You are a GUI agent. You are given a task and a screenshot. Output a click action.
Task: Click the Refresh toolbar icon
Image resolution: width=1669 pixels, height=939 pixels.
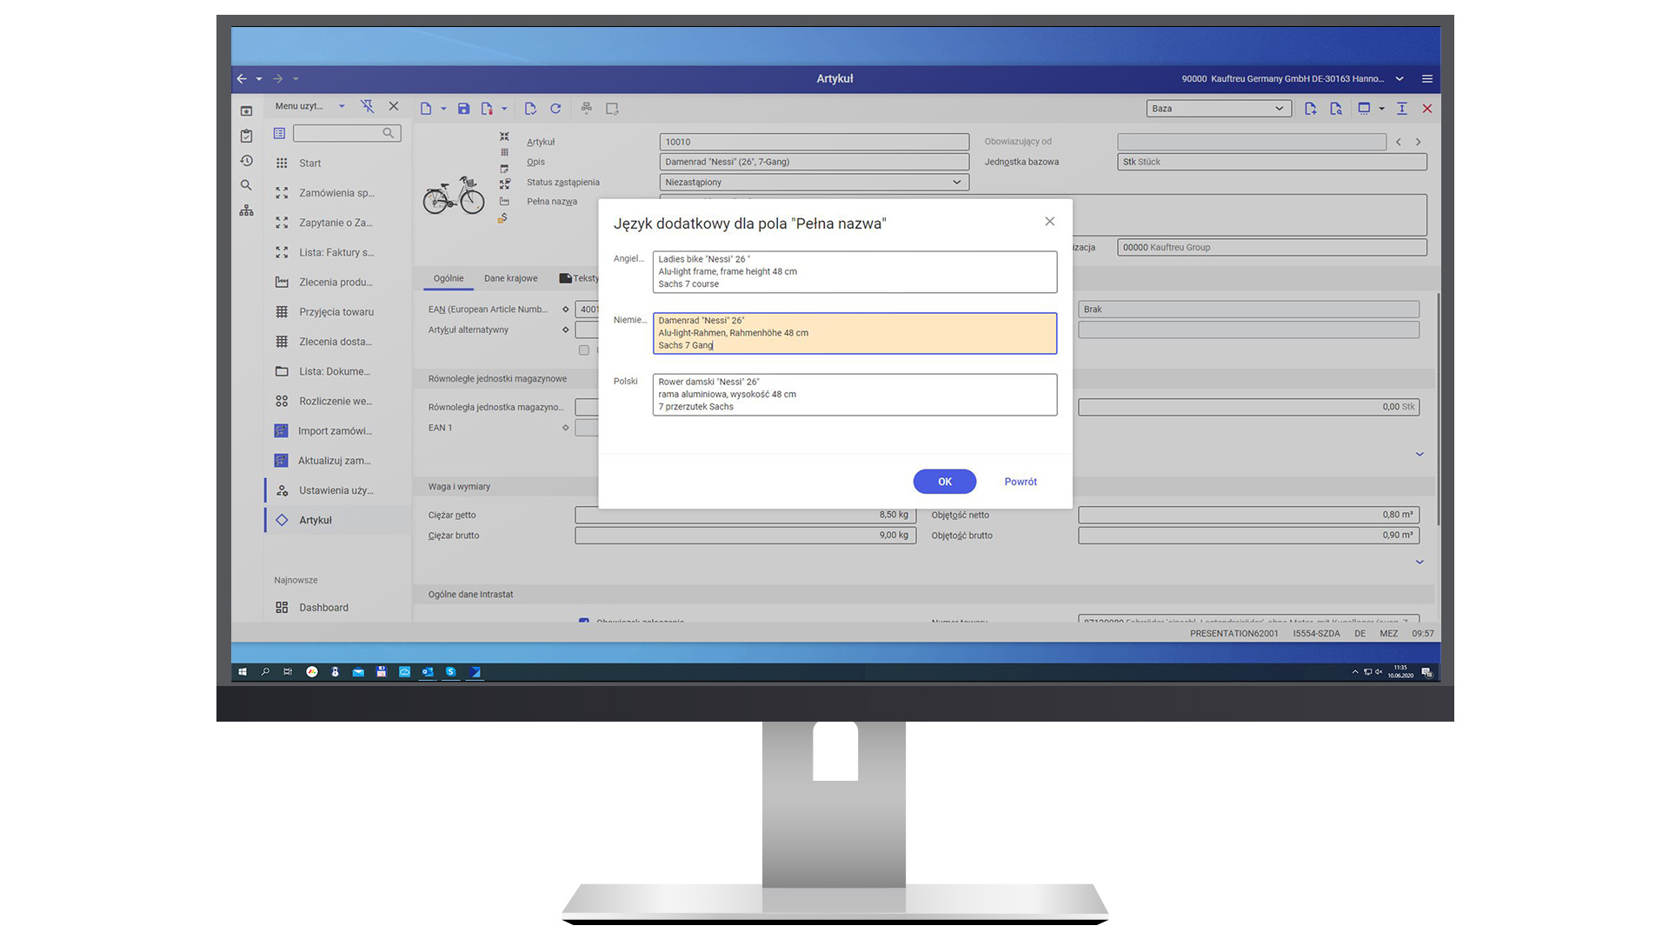555,109
